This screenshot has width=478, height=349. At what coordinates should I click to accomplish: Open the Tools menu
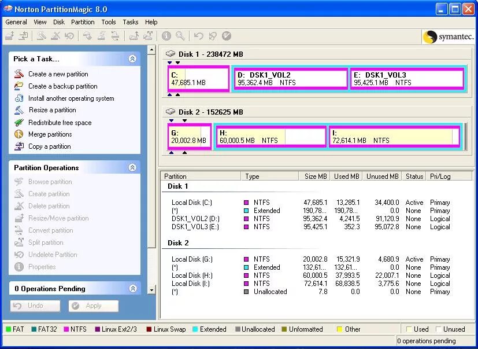tap(109, 22)
